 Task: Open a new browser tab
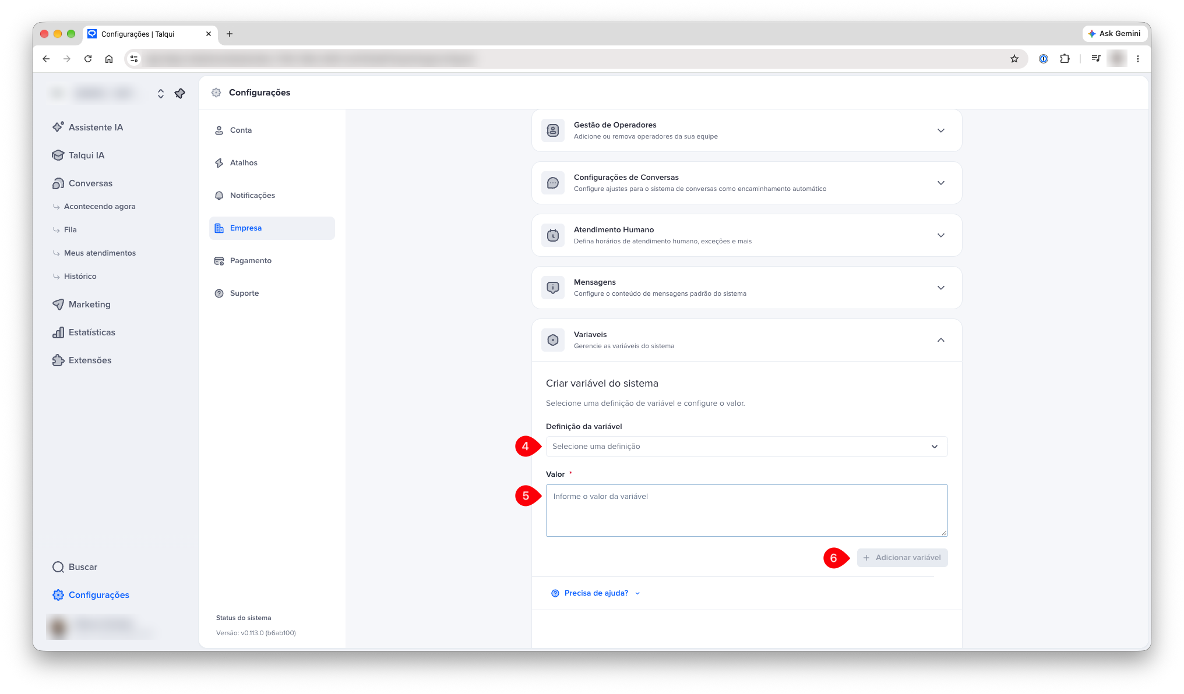click(x=230, y=34)
